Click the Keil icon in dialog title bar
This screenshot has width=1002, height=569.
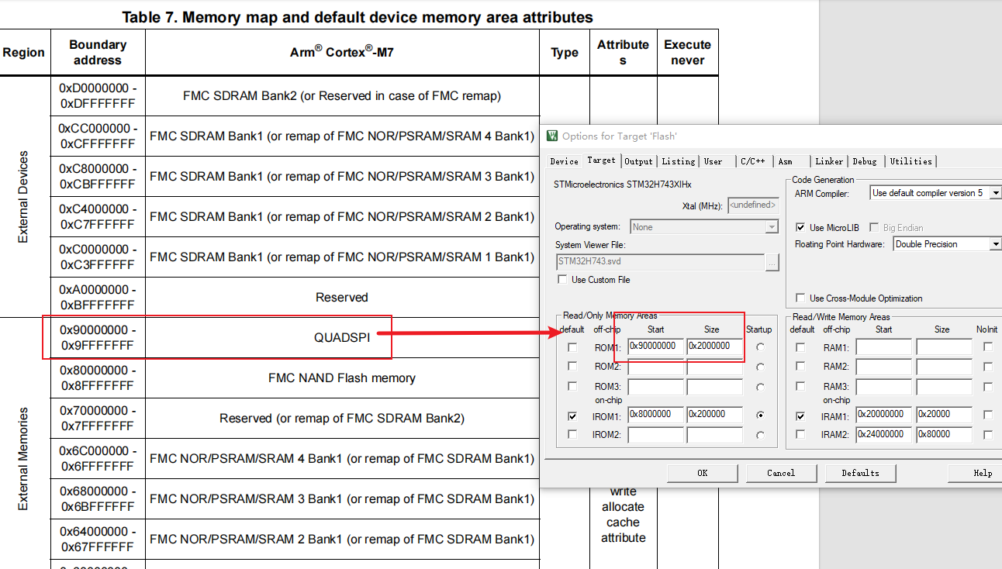coord(552,136)
